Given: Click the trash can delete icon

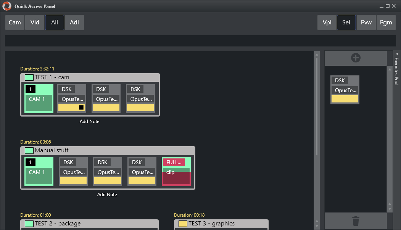Looking at the screenshot, I should 356,221.
